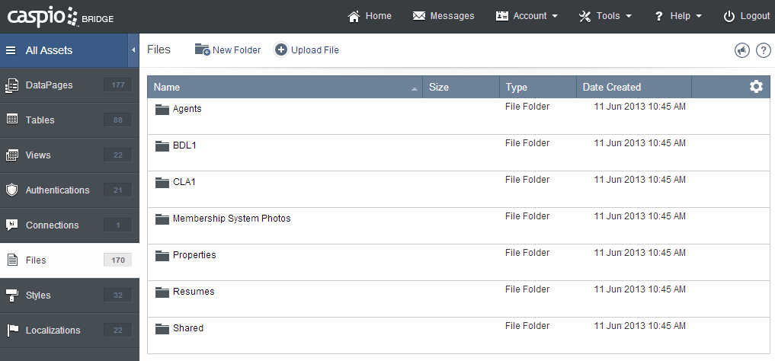The image size is (775, 361).
Task: Open the Tools dropdown menu
Action: (x=605, y=16)
